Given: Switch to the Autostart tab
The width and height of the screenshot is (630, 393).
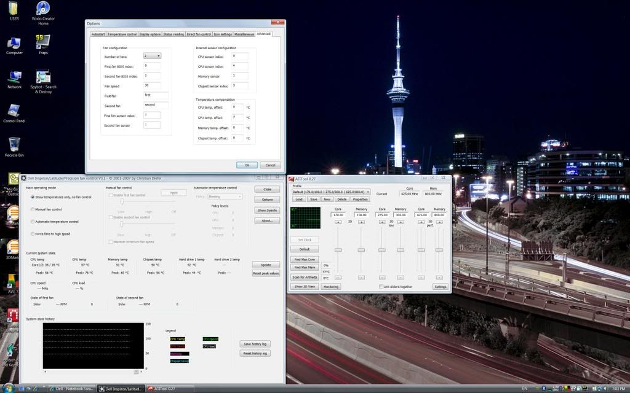Looking at the screenshot, I should click(x=98, y=34).
